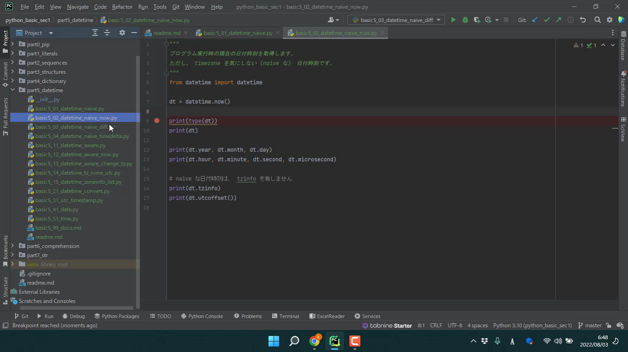Click Collapse All icon in Project panel

pyautogui.click(x=107, y=33)
